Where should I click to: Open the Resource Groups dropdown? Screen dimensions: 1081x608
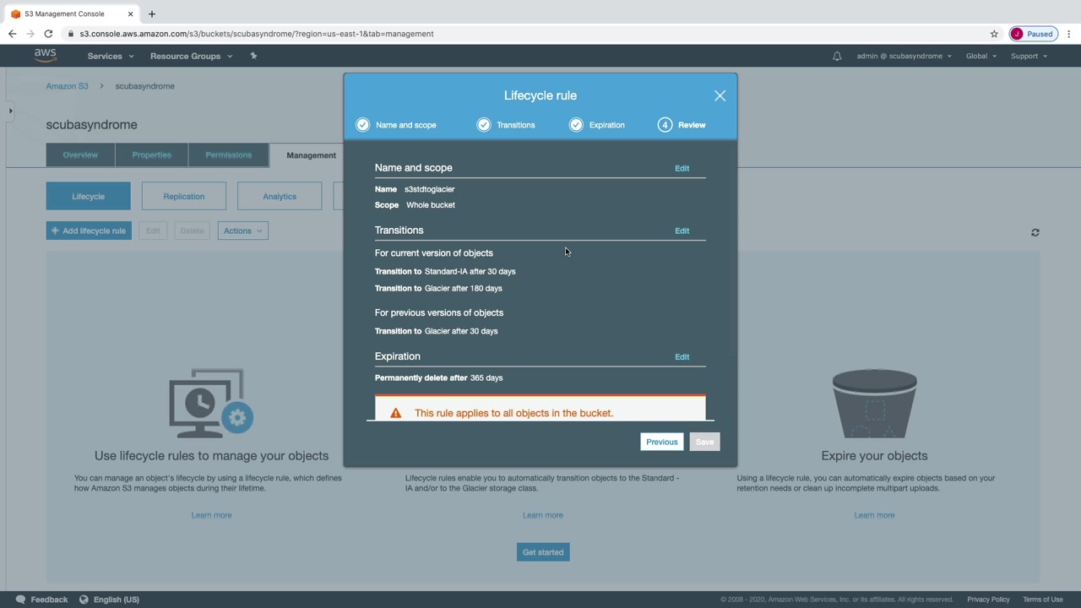[191, 56]
